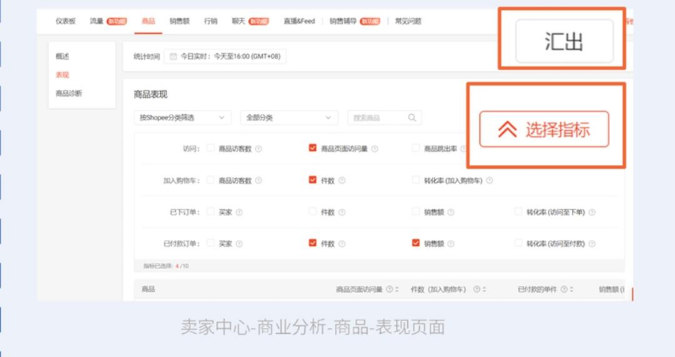This screenshot has width=675, height=357.
Task: Switch to 销售辅导 tab
Action: pyautogui.click(x=343, y=21)
